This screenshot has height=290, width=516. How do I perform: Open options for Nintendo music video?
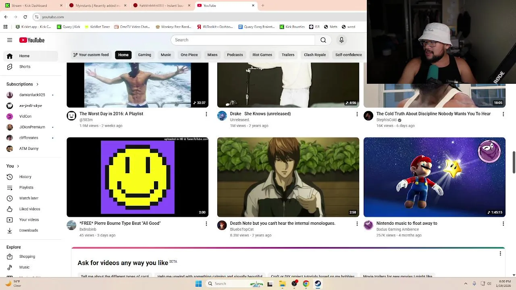(503, 224)
